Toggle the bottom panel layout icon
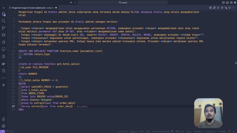 coord(227,3)
